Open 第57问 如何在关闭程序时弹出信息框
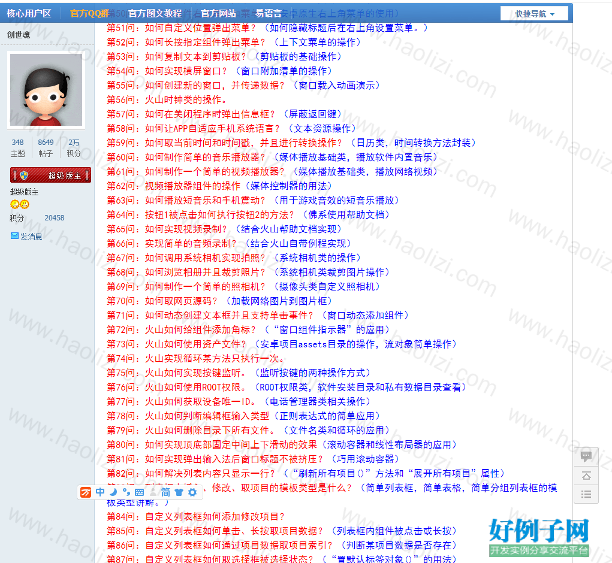 (x=224, y=114)
